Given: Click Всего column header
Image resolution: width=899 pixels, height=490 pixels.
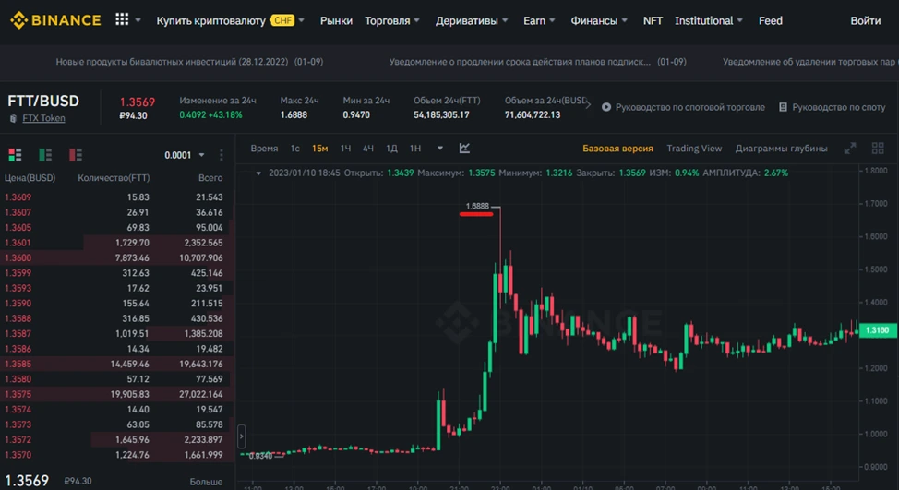Looking at the screenshot, I should [210, 178].
